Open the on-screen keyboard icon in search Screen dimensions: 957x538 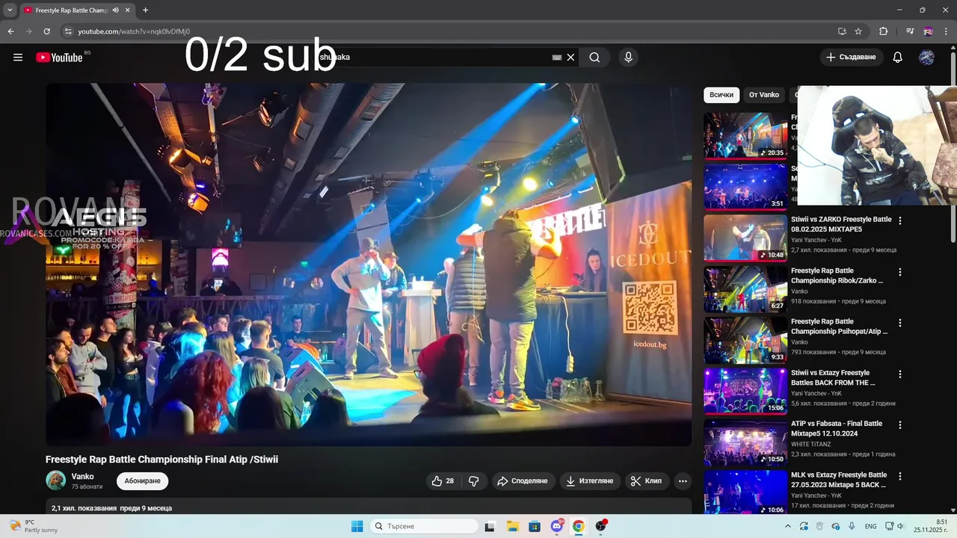[x=557, y=58]
